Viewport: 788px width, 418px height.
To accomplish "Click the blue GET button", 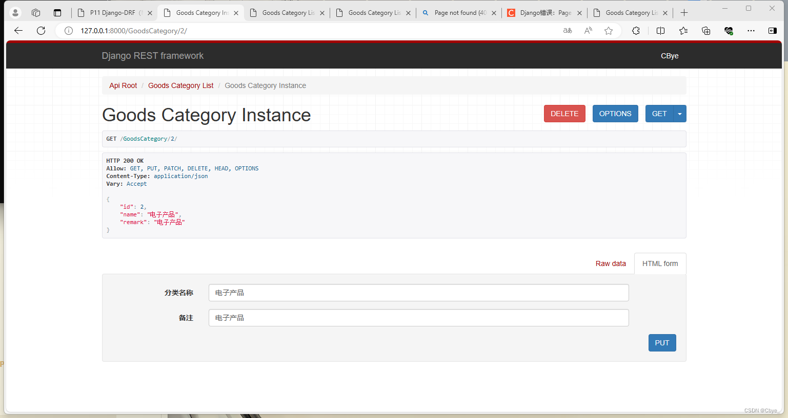I will (659, 114).
